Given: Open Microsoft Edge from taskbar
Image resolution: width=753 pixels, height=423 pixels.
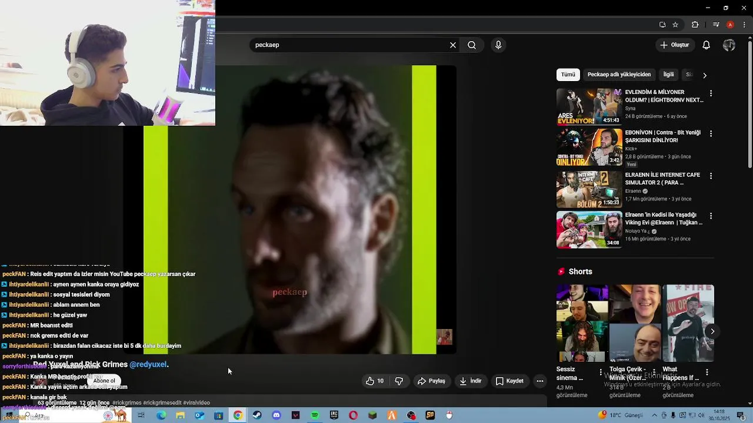Looking at the screenshot, I should pyautogui.click(x=161, y=415).
